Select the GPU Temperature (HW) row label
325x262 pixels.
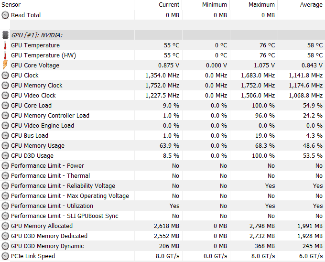(43, 55)
